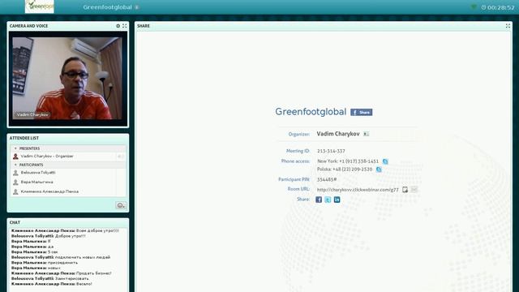Click the Polska phone number text

pos(345,170)
